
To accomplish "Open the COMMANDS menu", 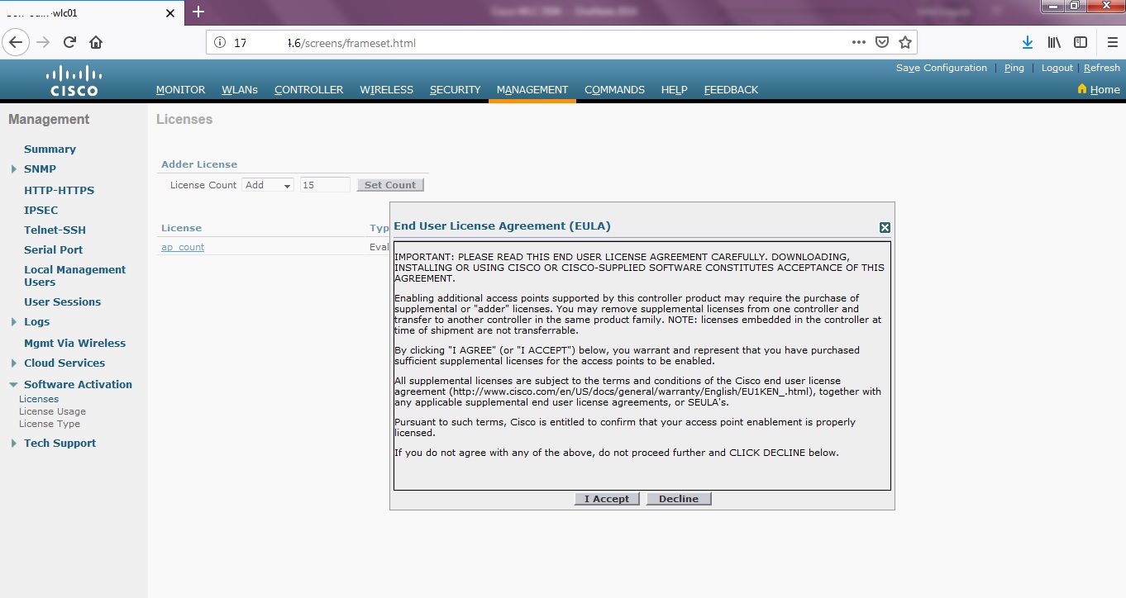I will (614, 89).
